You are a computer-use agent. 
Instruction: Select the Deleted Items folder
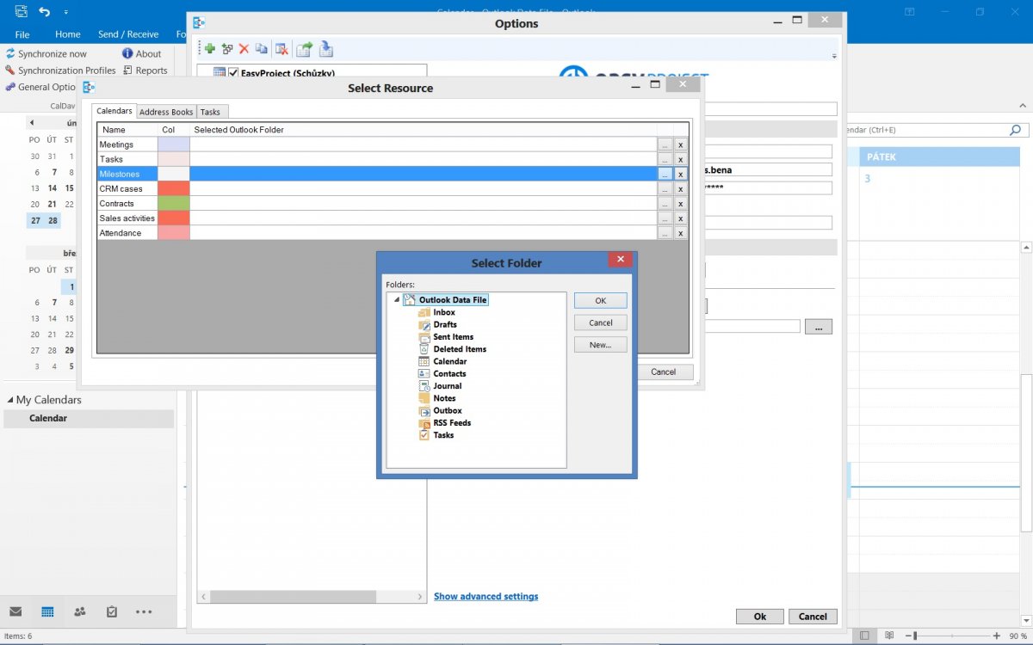coord(460,349)
